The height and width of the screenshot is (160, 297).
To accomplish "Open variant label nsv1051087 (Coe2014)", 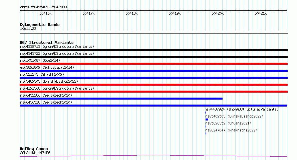I will [40, 60].
